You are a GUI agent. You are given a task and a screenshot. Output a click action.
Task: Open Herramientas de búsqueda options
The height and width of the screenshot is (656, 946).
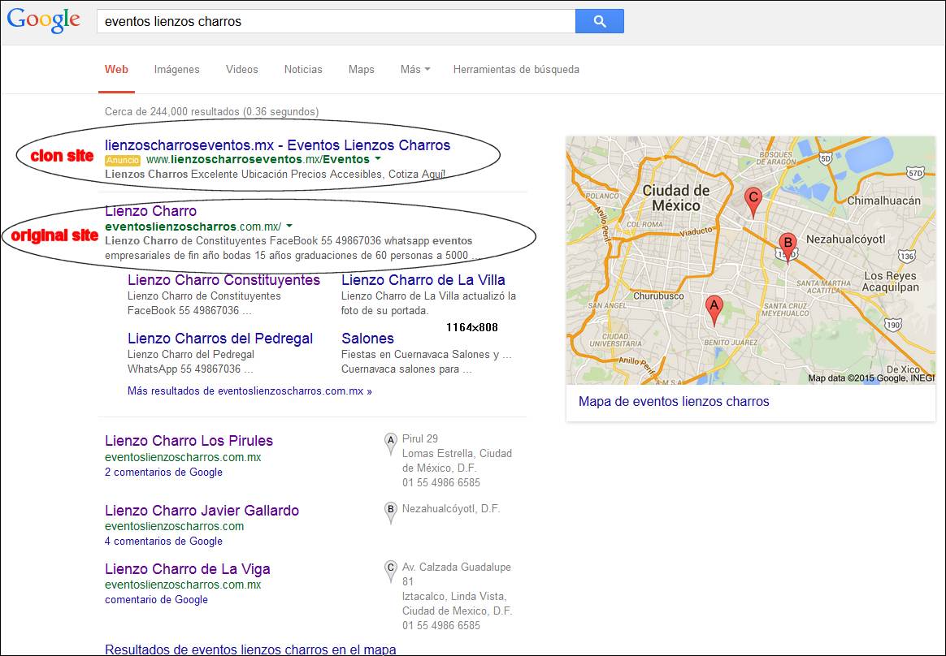tap(516, 69)
